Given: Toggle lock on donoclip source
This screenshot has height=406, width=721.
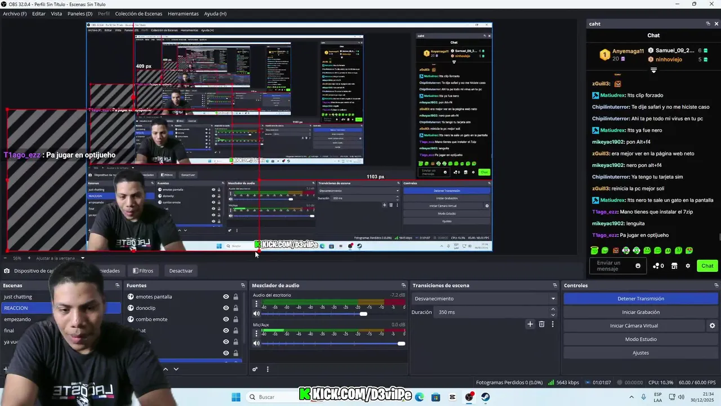Looking at the screenshot, I should [x=235, y=308].
